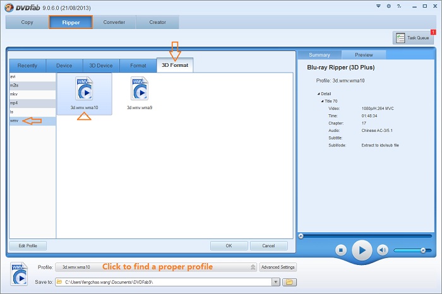This screenshot has width=442, height=294.
Task: Open the title bar dropdown arrow menu
Action: tap(378, 6)
